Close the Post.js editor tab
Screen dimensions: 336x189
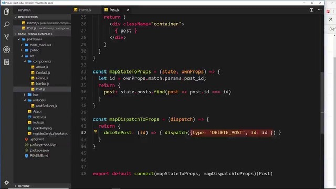coord(128,10)
